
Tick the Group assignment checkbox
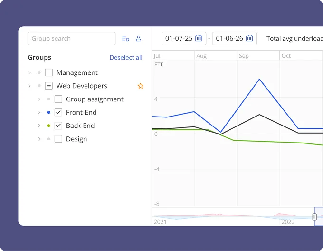[x=58, y=99]
